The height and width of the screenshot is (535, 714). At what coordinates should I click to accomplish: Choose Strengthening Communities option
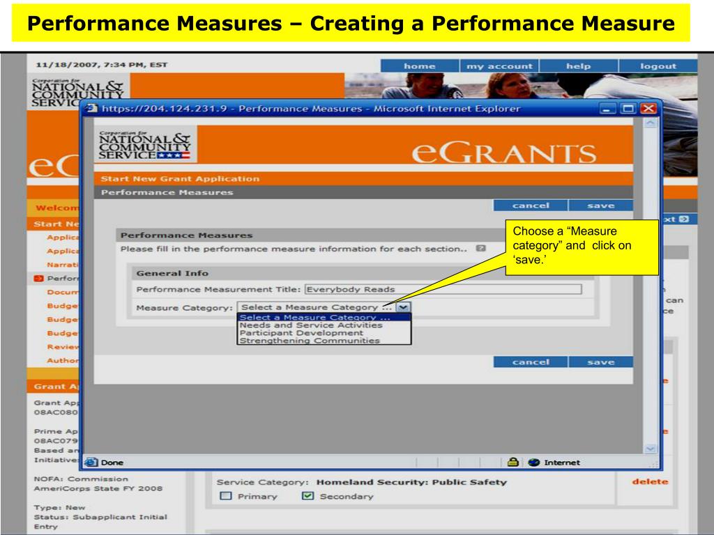(324, 340)
